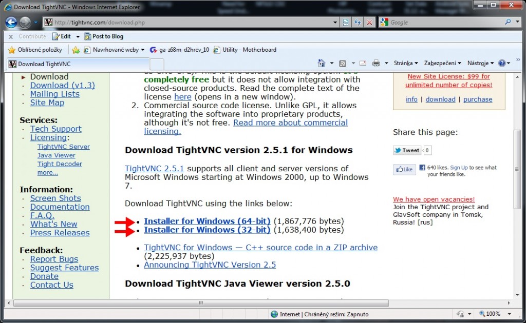Click the Edit toolbar button
Image resolution: width=526 pixels, height=323 pixels.
click(x=62, y=36)
